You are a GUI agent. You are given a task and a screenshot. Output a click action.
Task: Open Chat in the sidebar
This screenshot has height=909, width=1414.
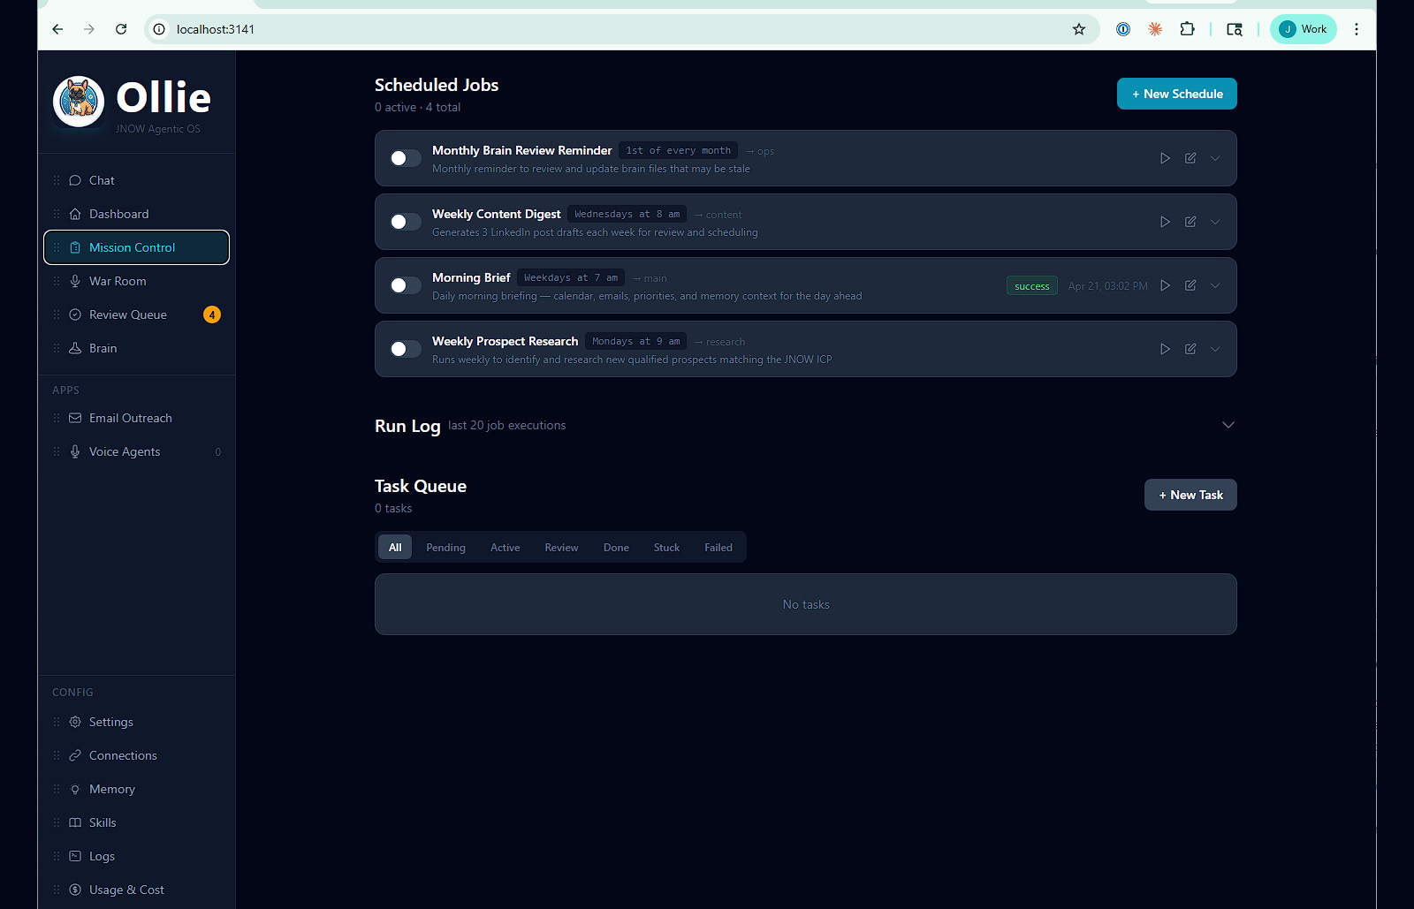pyautogui.click(x=136, y=180)
